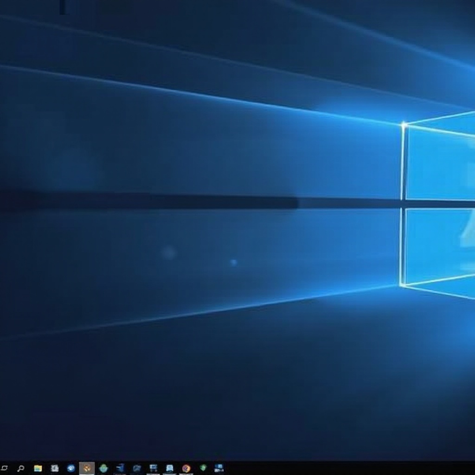Viewport: 475px width, 475px height.
Task: Open the magnifying glass search in the taskbar
Action: [20, 469]
